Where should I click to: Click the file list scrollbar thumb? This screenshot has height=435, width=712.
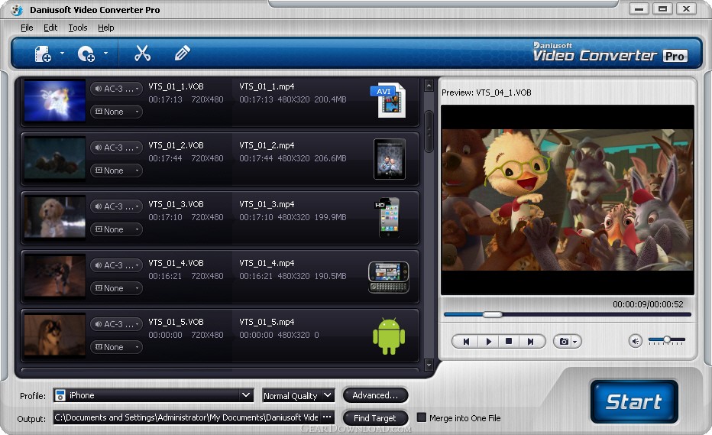[x=429, y=131]
